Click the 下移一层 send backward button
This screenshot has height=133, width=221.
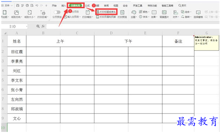point(212,17)
